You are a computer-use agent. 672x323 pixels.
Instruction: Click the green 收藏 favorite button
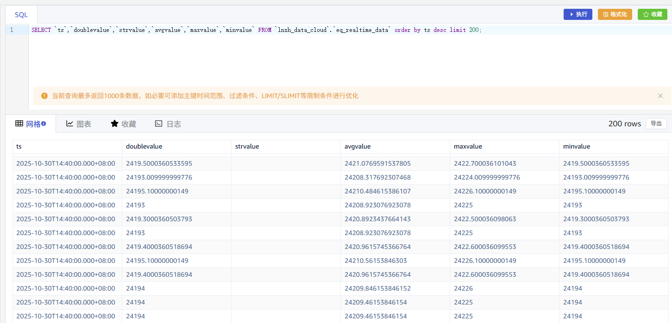tap(652, 14)
